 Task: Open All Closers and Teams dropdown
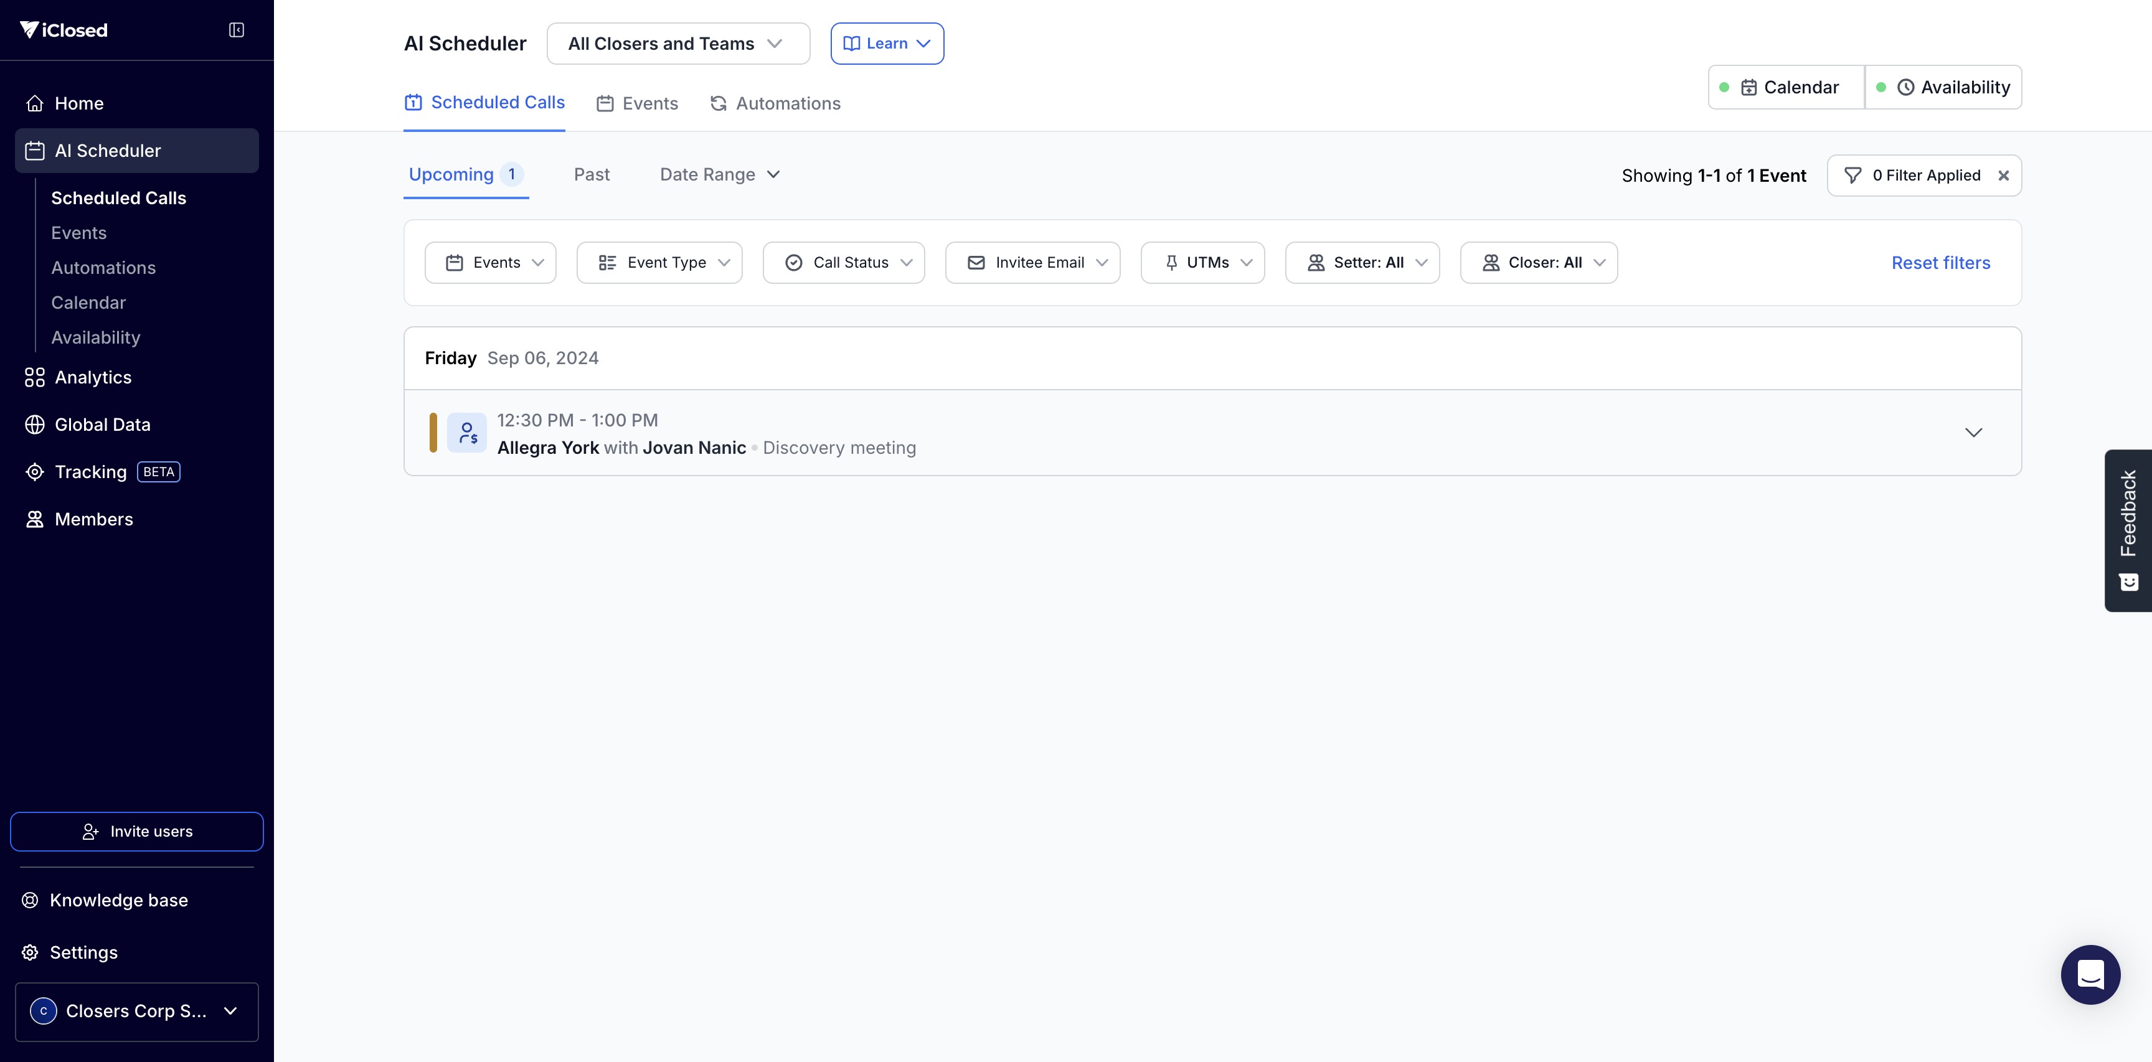tap(677, 44)
